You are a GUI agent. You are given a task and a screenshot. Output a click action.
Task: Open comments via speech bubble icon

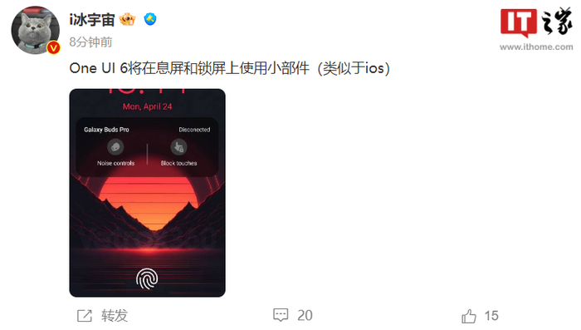click(281, 315)
